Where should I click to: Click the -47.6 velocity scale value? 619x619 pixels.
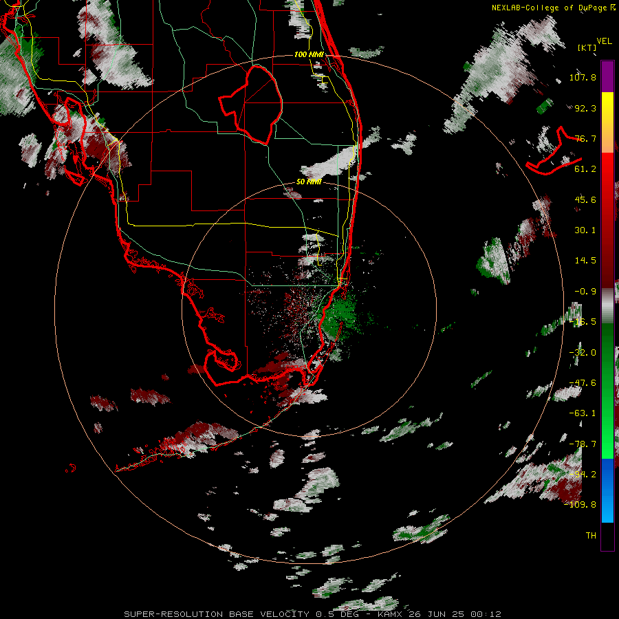583,383
